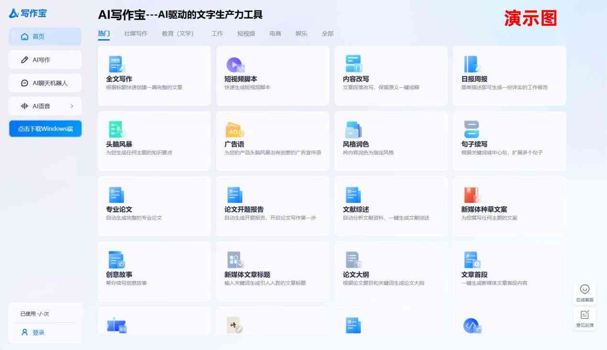Open the 专业论文 document icon
The width and height of the screenshot is (607, 350).
click(x=116, y=195)
